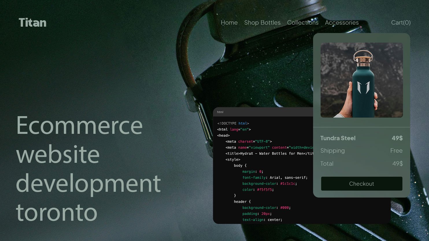Click the Checkout button
This screenshot has width=429, height=241.
click(x=362, y=184)
